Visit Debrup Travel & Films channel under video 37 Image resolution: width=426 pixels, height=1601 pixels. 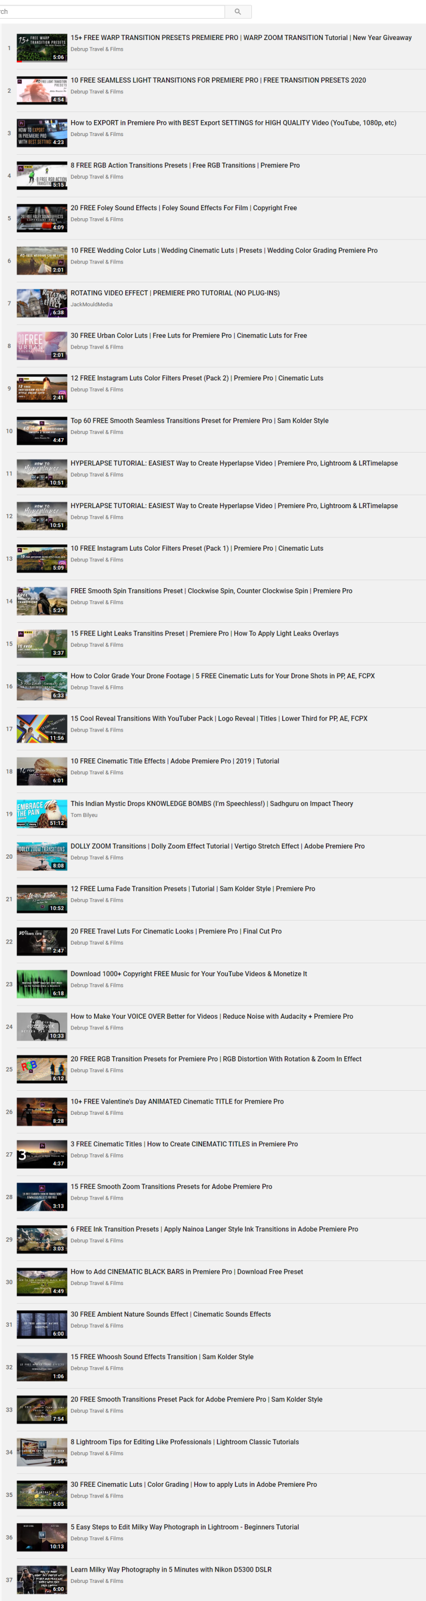point(97,1582)
